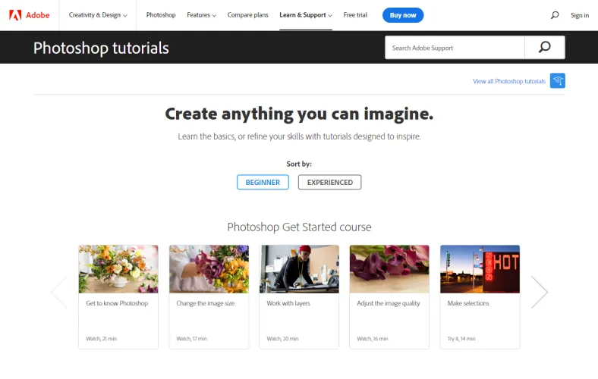Click the graduation cap tutorials icon
The image size is (598, 379).
(558, 81)
